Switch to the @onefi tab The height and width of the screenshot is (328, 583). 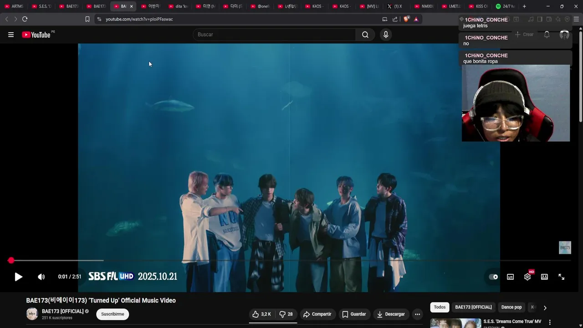click(x=261, y=6)
